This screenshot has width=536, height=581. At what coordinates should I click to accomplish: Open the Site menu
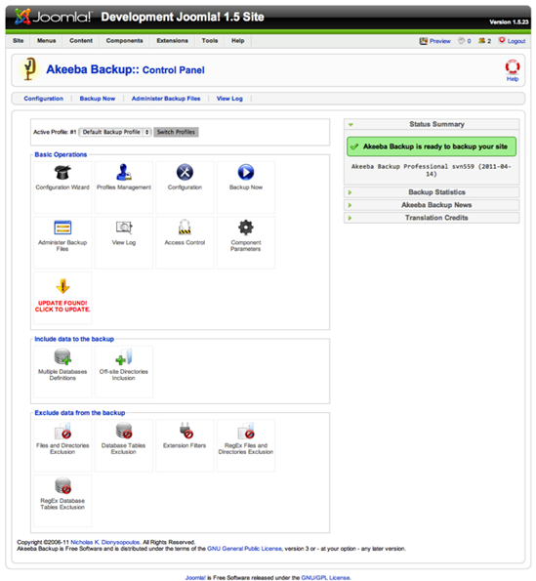19,41
